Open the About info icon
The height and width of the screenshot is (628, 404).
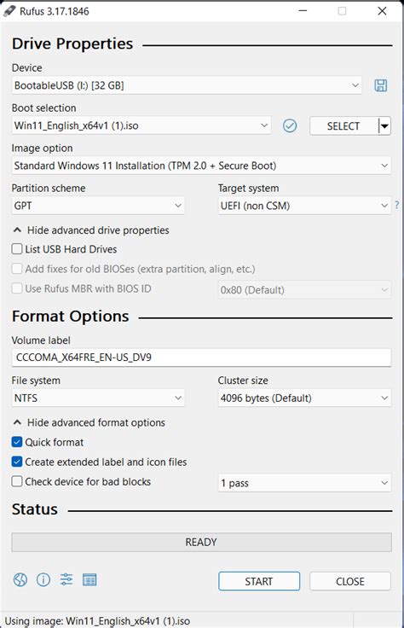43,579
